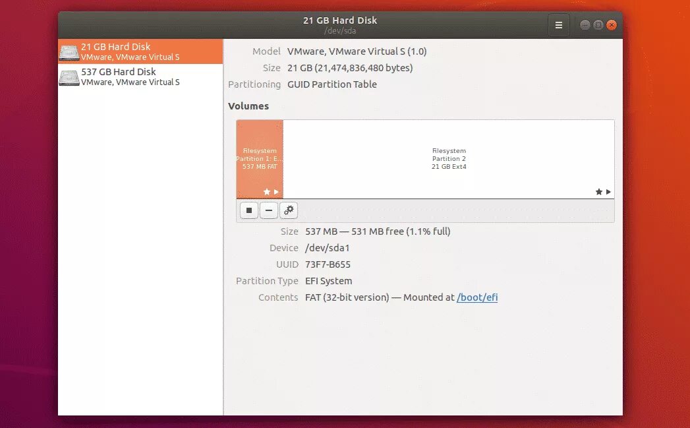Select Partition 1 537 MB FAT volume block
This screenshot has width=690, height=428.
point(260,159)
